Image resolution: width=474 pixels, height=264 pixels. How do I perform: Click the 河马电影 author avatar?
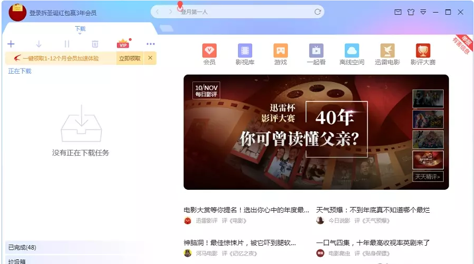[188, 253]
